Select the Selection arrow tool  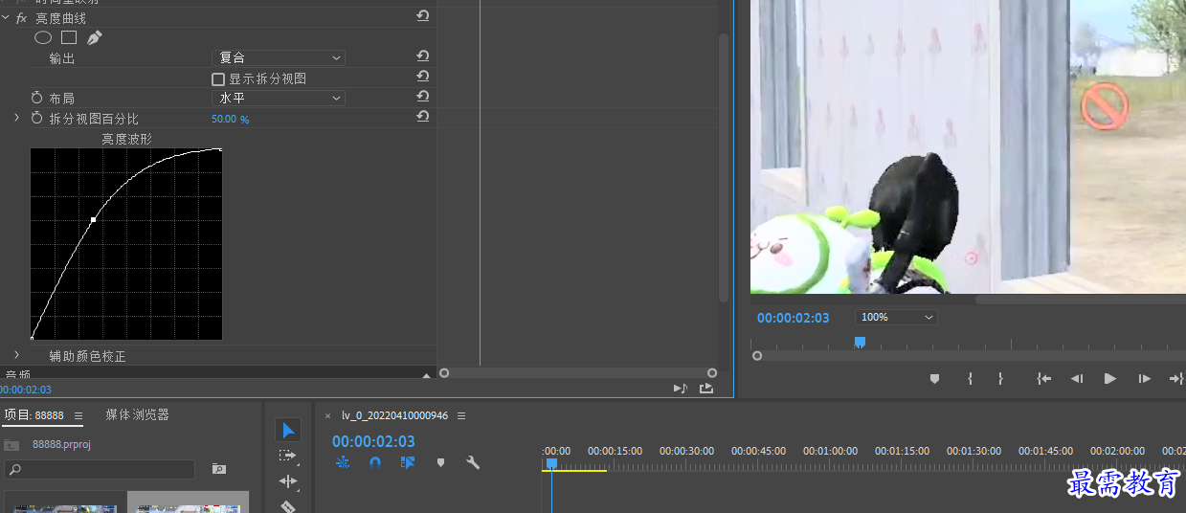[288, 430]
